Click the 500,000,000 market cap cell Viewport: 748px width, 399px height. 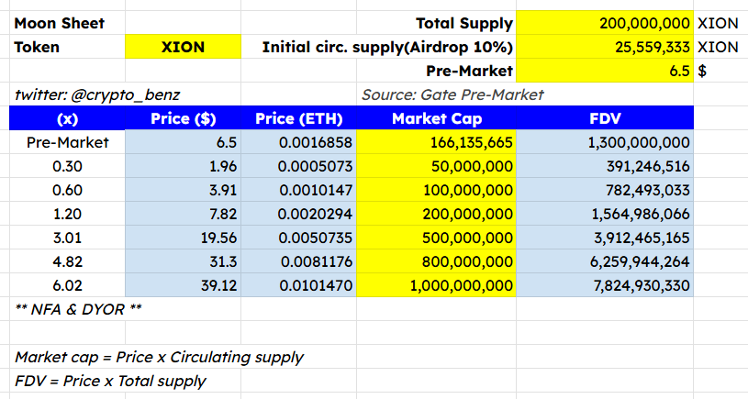click(436, 238)
